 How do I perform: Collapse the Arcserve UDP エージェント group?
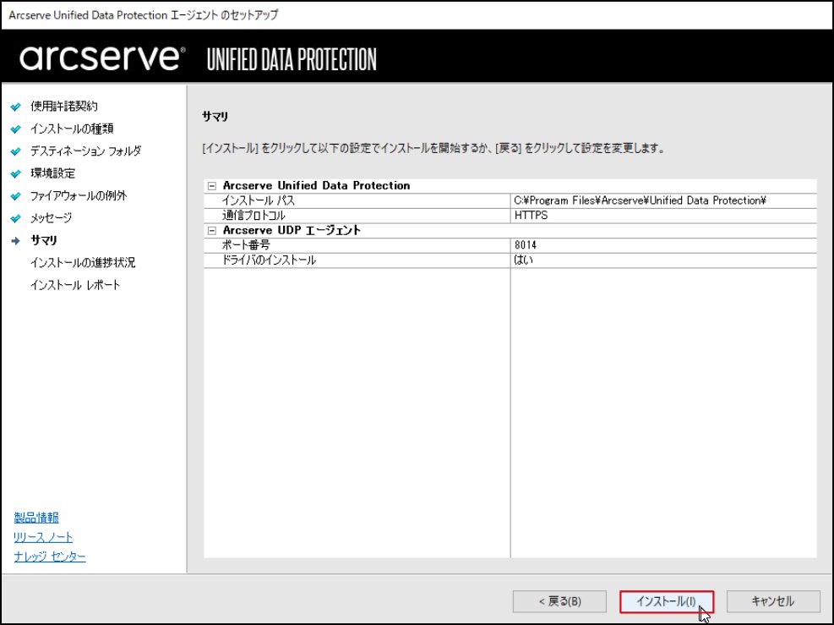click(211, 230)
